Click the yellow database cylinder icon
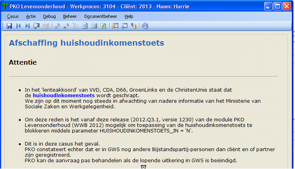The image size is (295, 169). point(134,26)
